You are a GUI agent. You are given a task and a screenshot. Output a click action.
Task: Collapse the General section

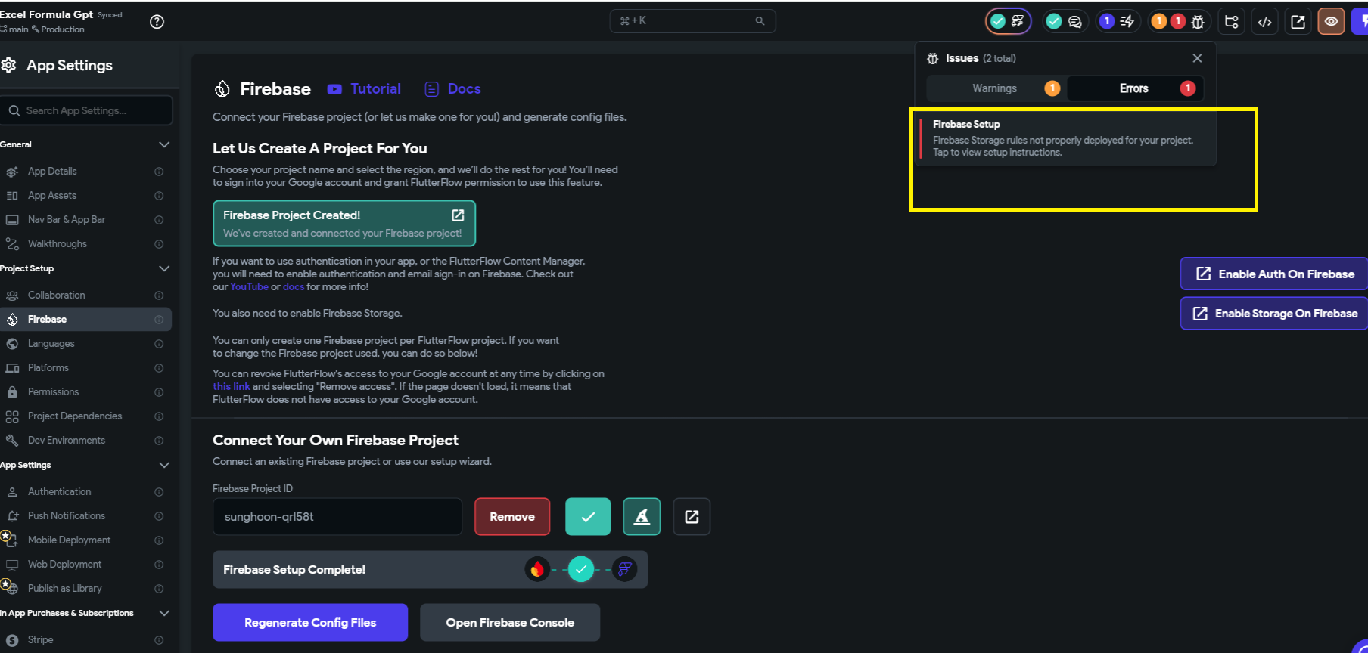point(164,144)
